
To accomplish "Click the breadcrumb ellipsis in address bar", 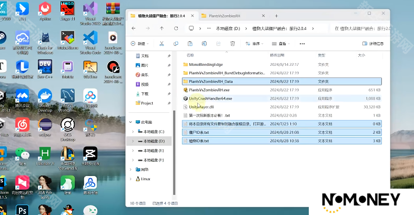I will coord(209,28).
